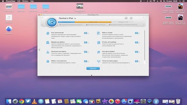
Task: Open Notification Center icon in menu bar
Action: coord(183,1)
